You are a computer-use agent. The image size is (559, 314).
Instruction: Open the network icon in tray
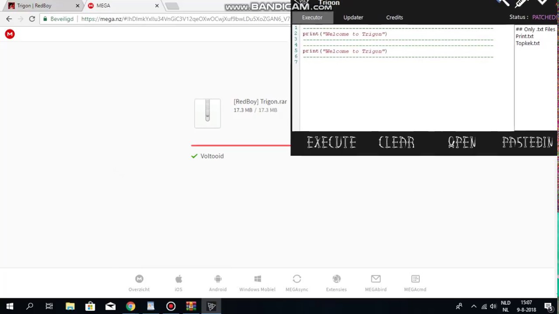click(484, 307)
